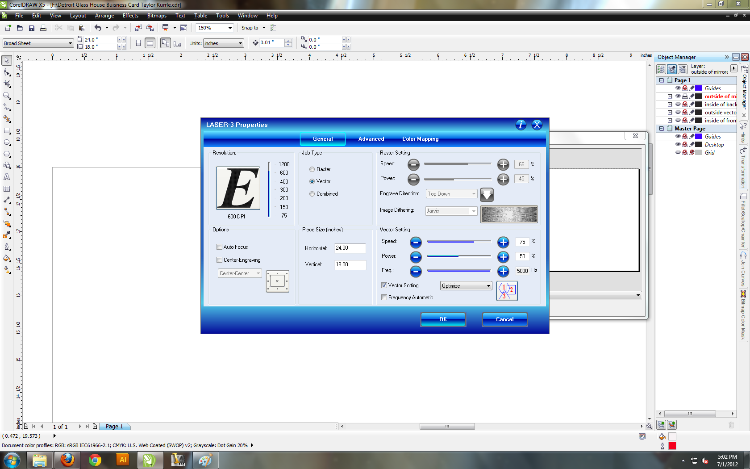Decrease raster speed with minus button

click(x=414, y=164)
